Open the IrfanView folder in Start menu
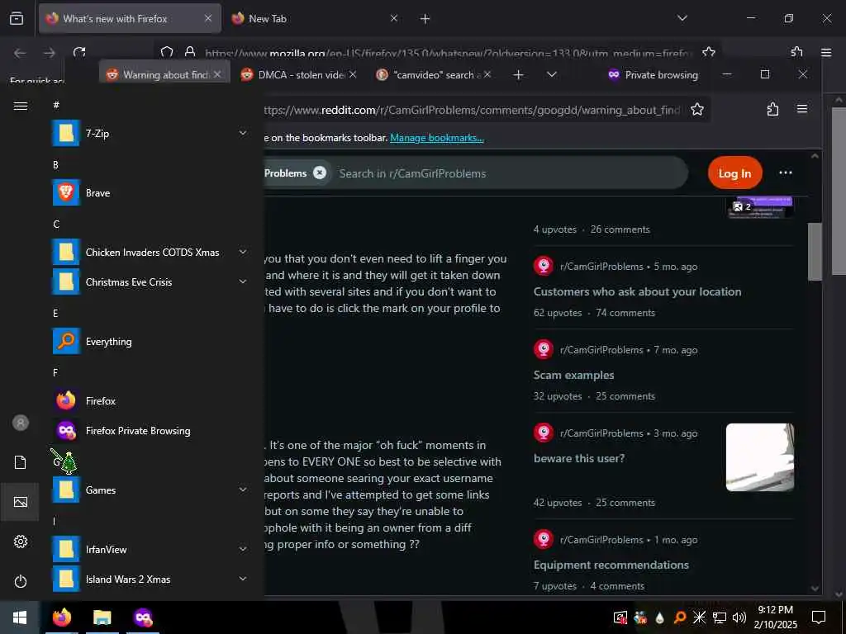Screen dimensions: 846x634 pyautogui.click(x=149, y=549)
